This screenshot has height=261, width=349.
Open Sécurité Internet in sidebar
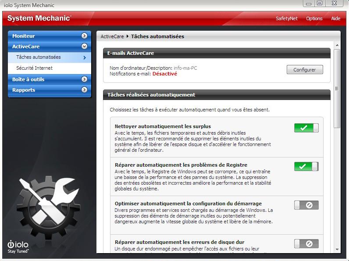tap(50, 68)
